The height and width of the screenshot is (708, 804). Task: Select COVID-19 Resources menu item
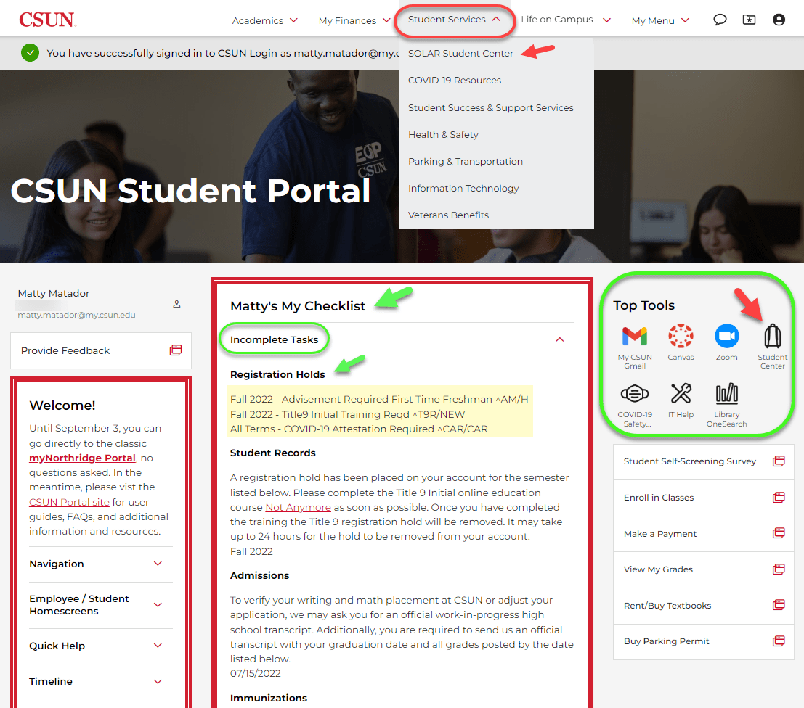(x=455, y=81)
